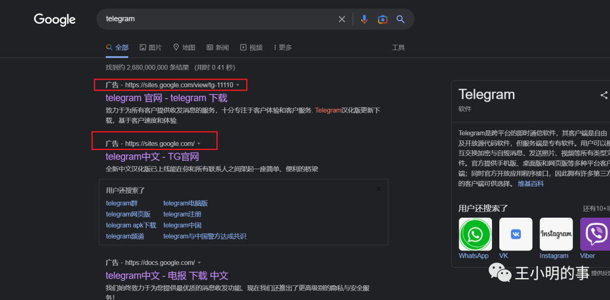Viewport: 610px width, 300px height.
Task: Open the 工具 options
Action: point(398,47)
